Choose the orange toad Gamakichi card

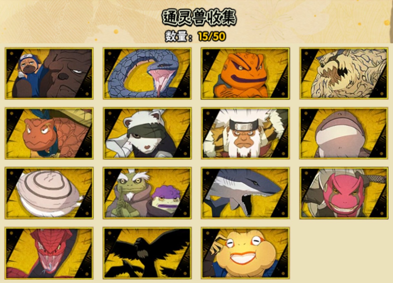245,73
